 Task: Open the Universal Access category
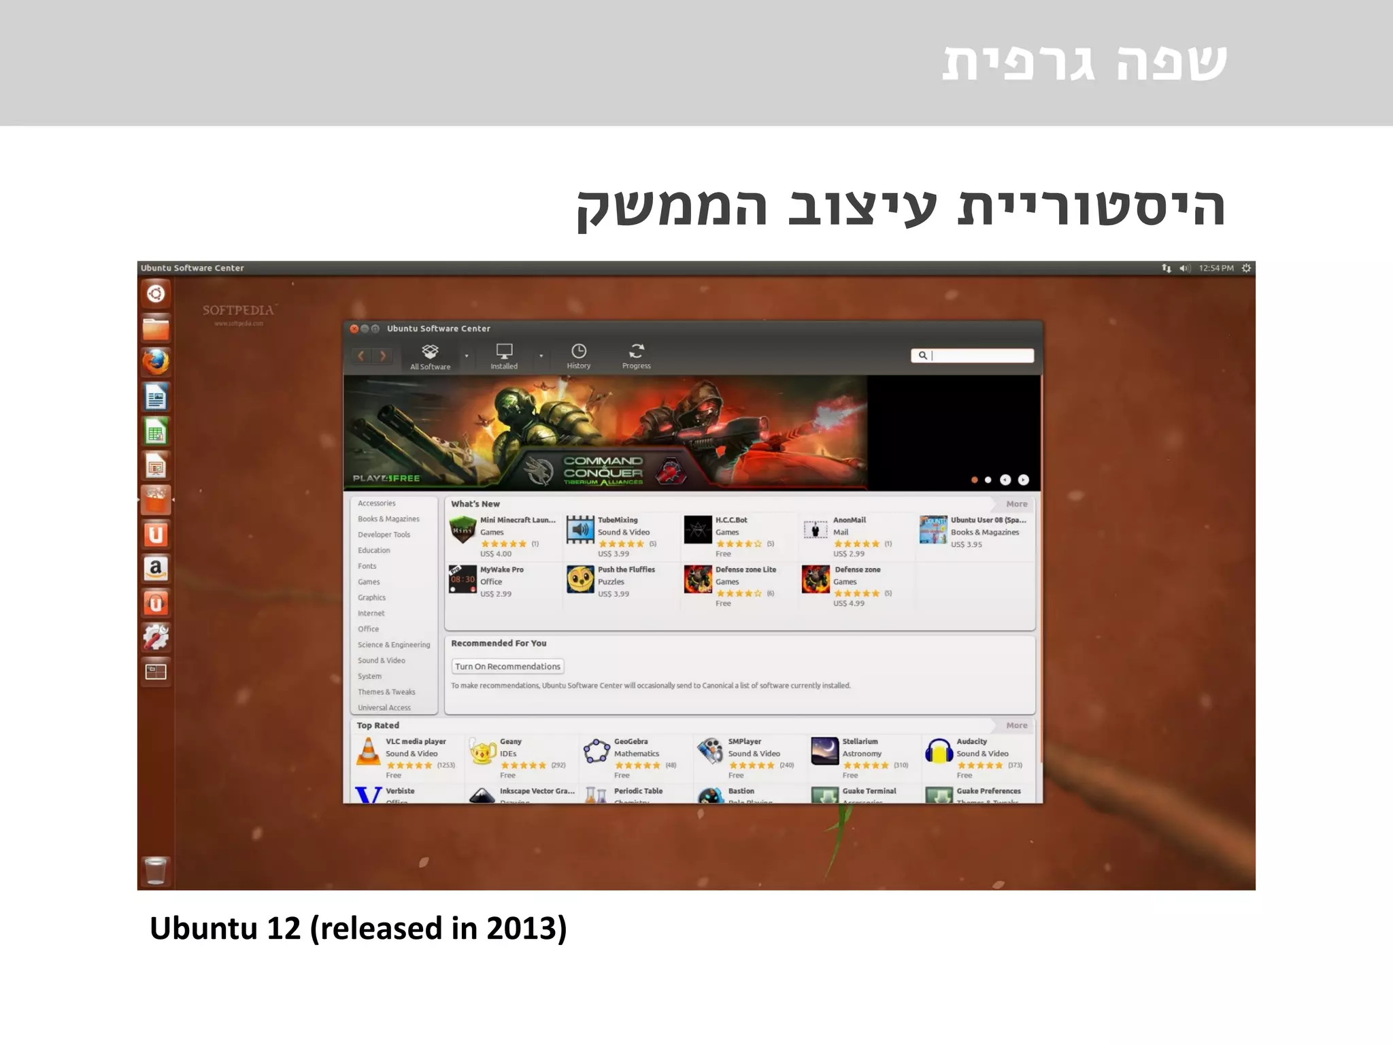(x=384, y=708)
